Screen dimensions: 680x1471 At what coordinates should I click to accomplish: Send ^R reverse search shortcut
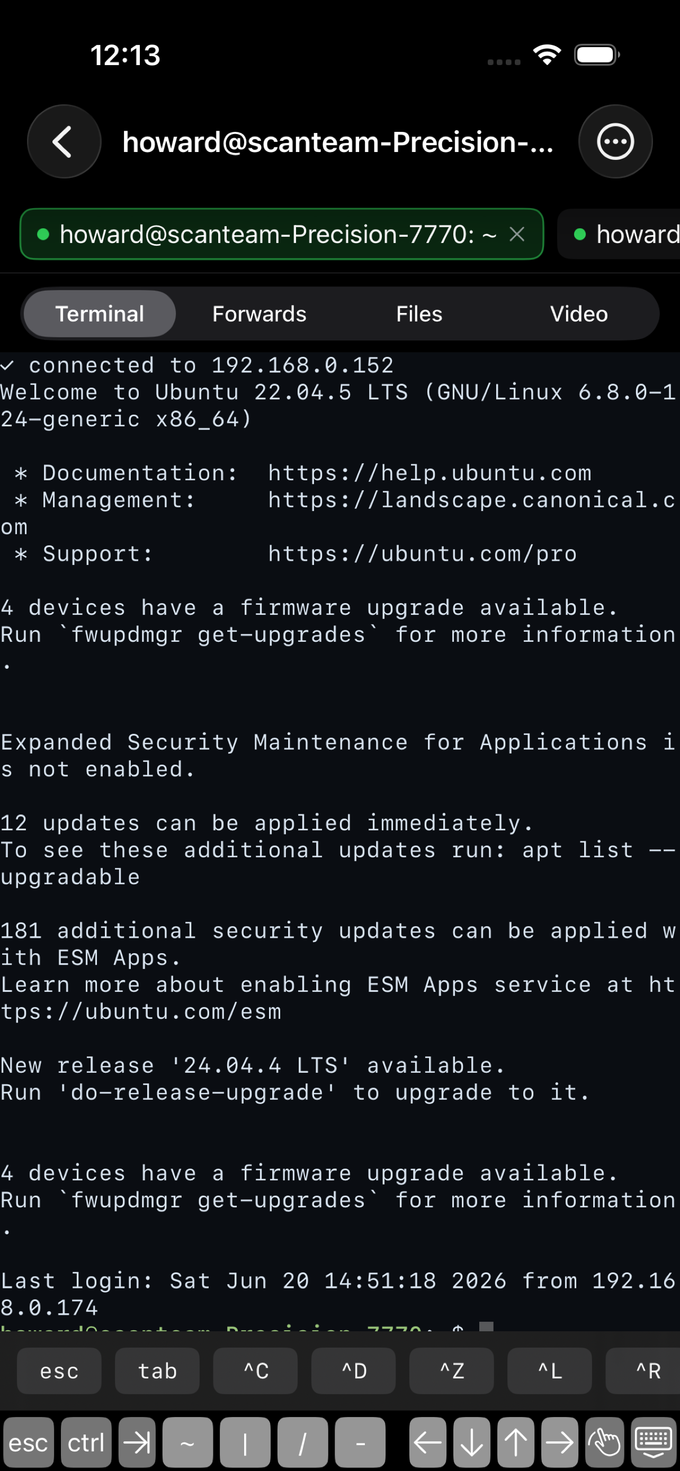(643, 1370)
